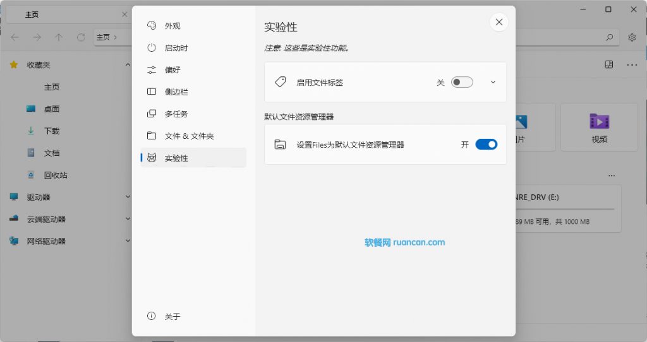Viewport: 647px width, 342px height.
Task: Open the 关于 about page
Action: 172,317
